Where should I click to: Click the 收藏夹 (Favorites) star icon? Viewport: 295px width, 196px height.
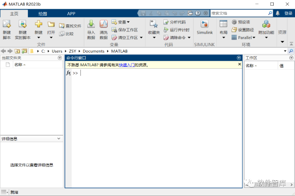154,24
